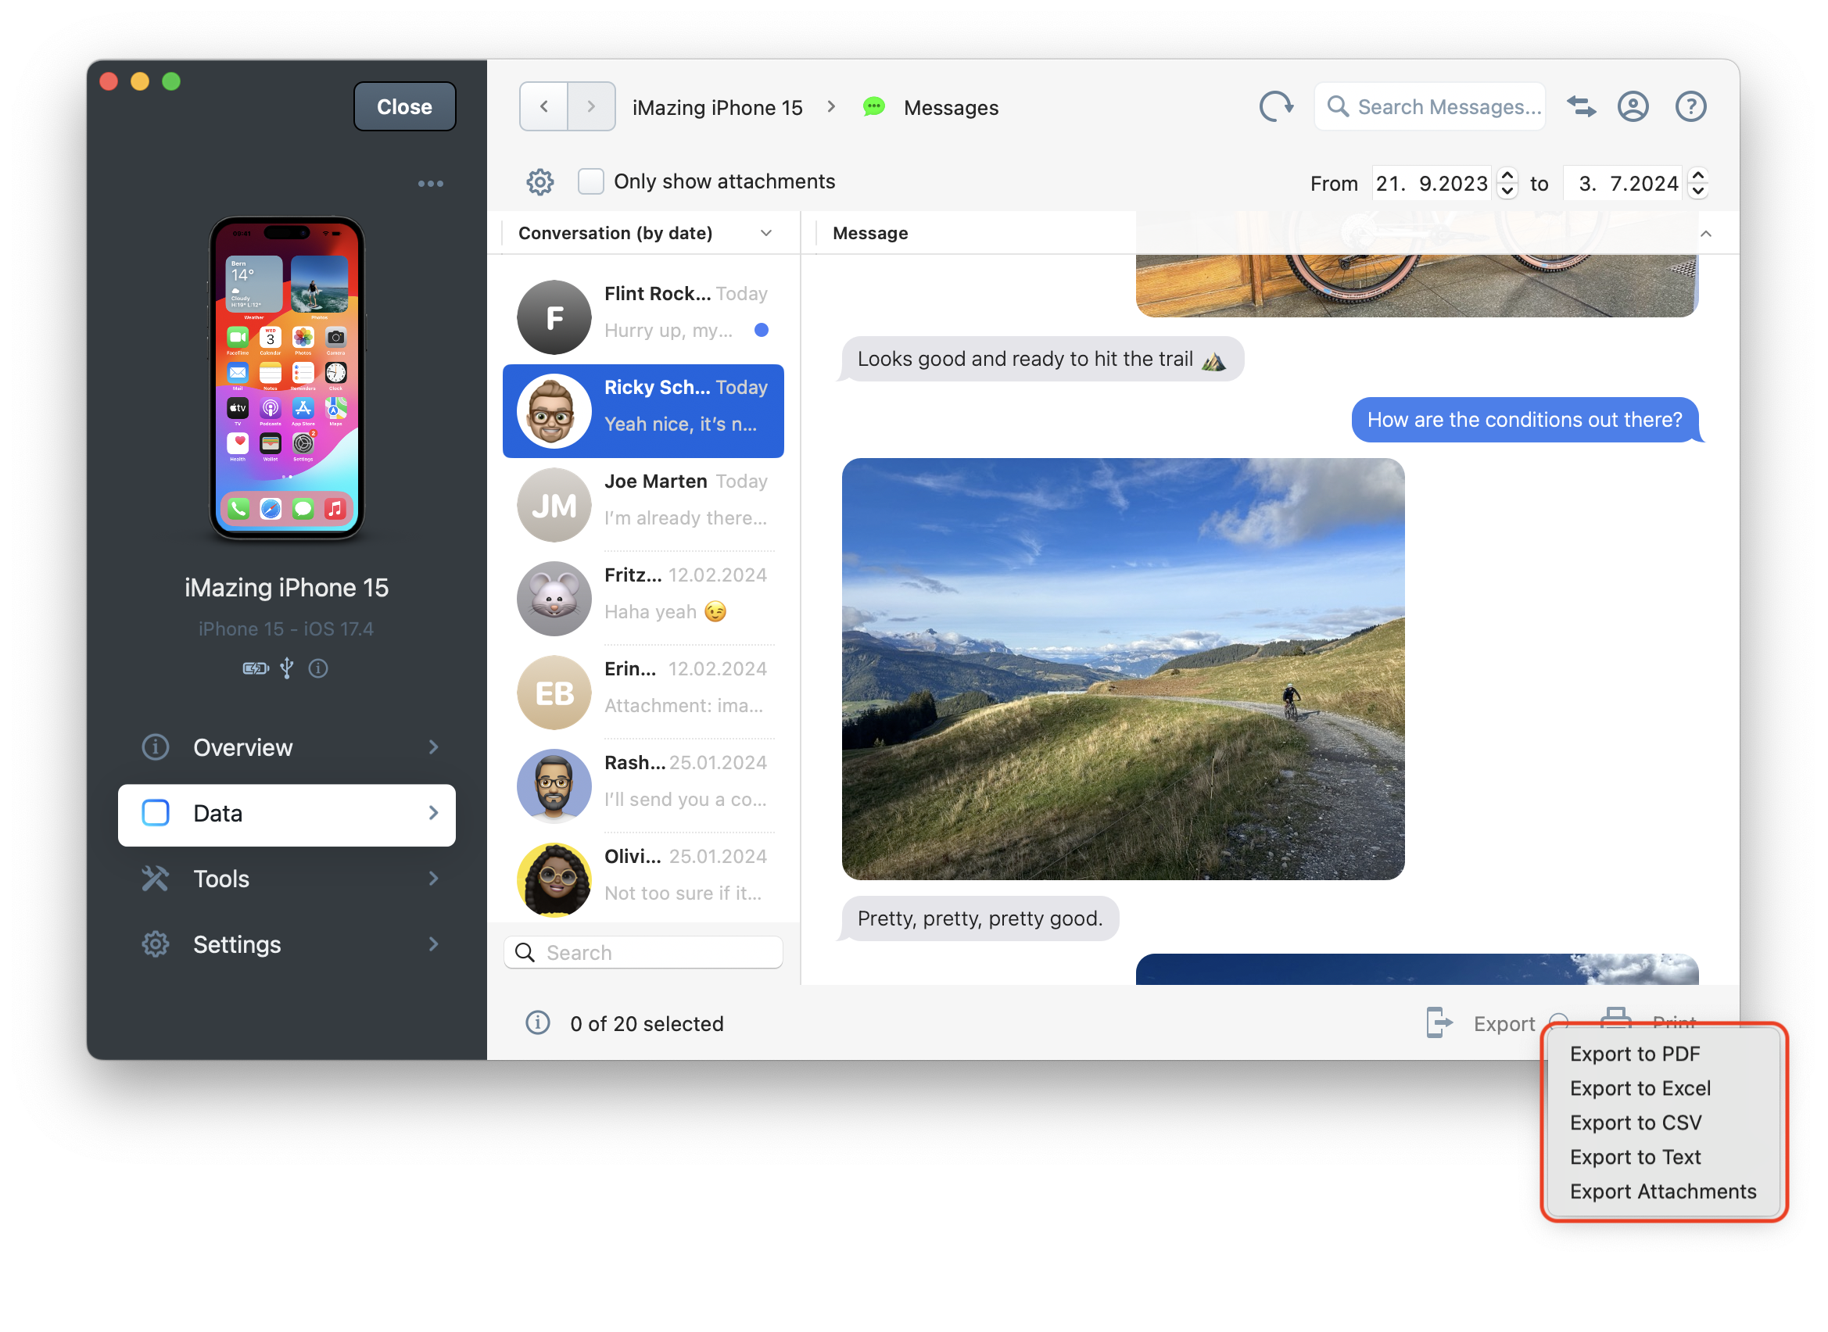Expand Conversation (by date) sort dropdown
This screenshot has height=1332, width=1828.
point(765,233)
